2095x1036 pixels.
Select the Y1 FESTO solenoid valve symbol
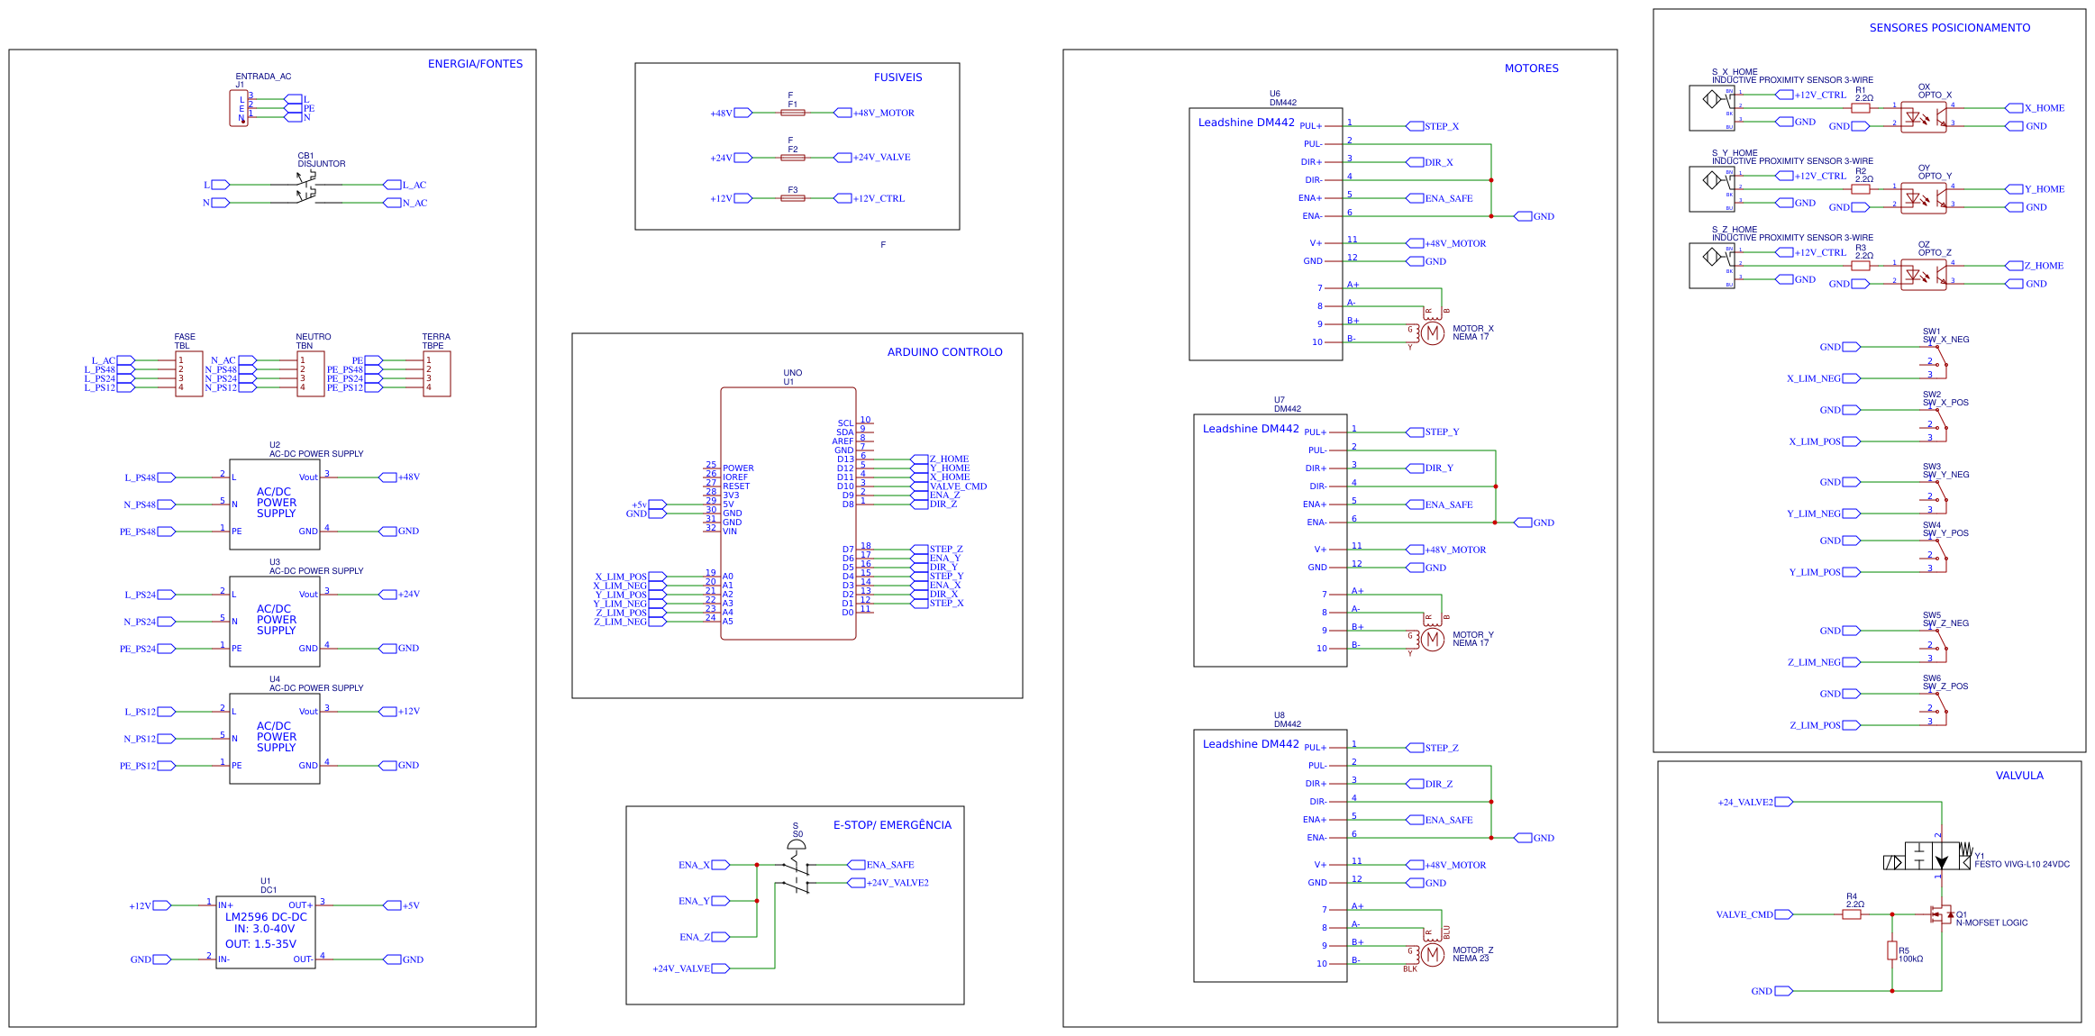point(1929,856)
